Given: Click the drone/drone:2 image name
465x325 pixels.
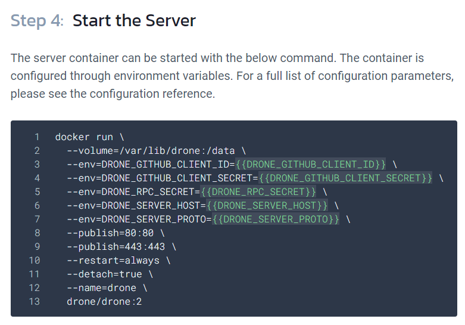Looking at the screenshot, I should pos(104,302).
